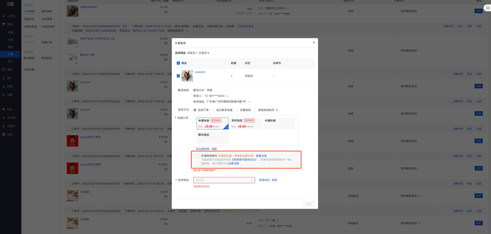Open 查看详情 link in 有赞寄件 notice
Viewport: 491px width, 234px height.
261,156
